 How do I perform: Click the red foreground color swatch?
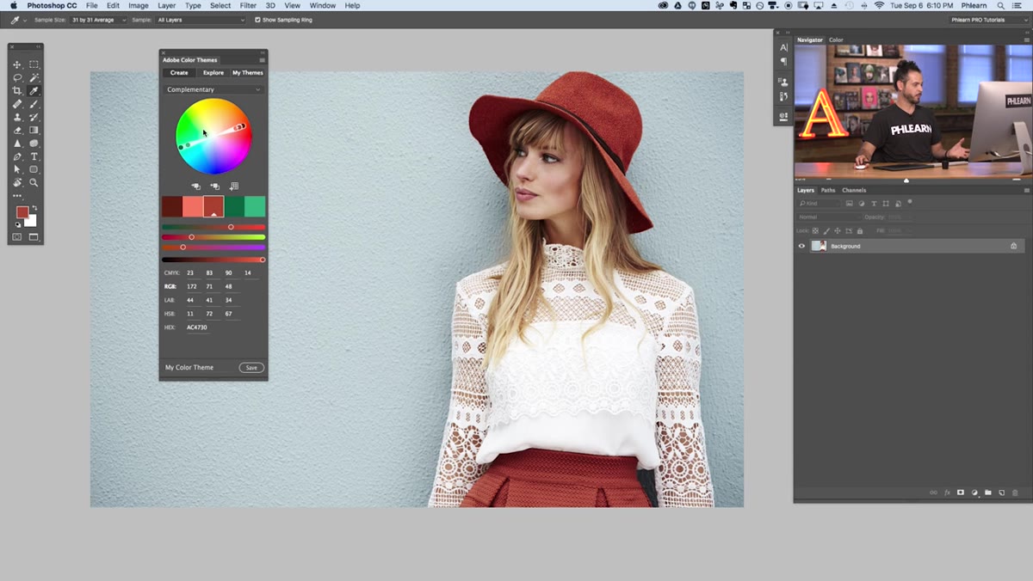(22, 212)
